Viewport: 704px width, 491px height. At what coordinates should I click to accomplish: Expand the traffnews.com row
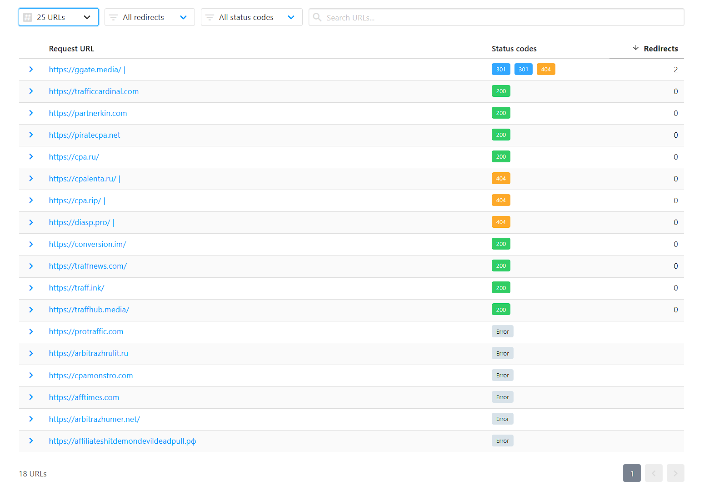pyautogui.click(x=31, y=266)
